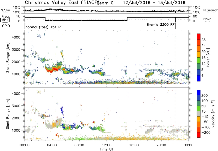This screenshot has width=218, height=151.
Task: Click the '20:00' time tick label
Action: click(161, 145)
